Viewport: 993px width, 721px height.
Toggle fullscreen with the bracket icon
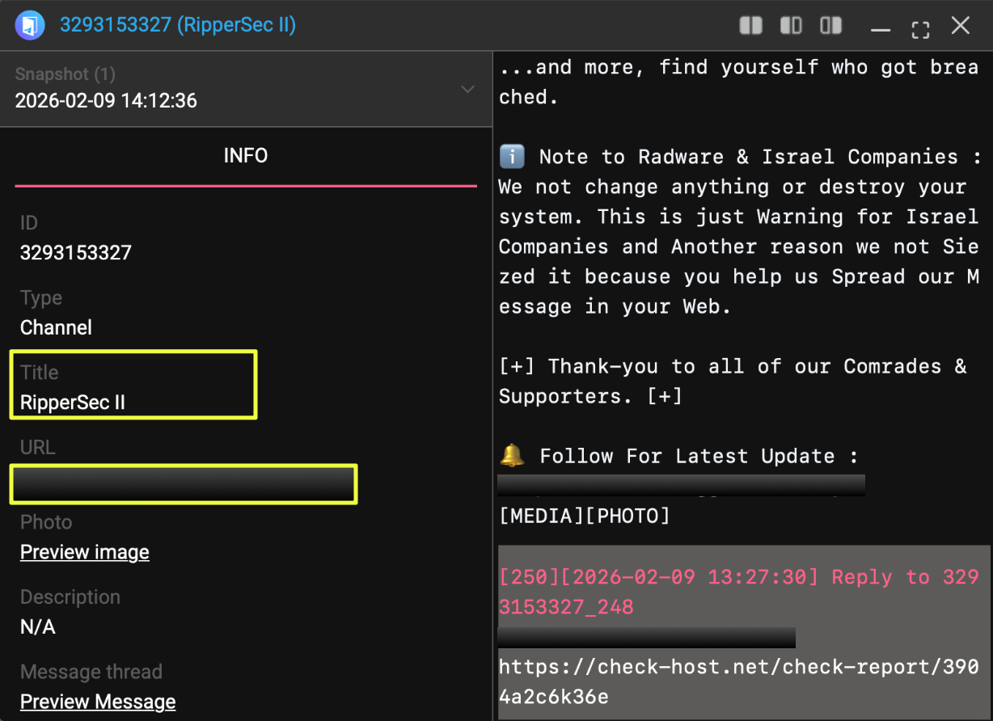pos(920,28)
